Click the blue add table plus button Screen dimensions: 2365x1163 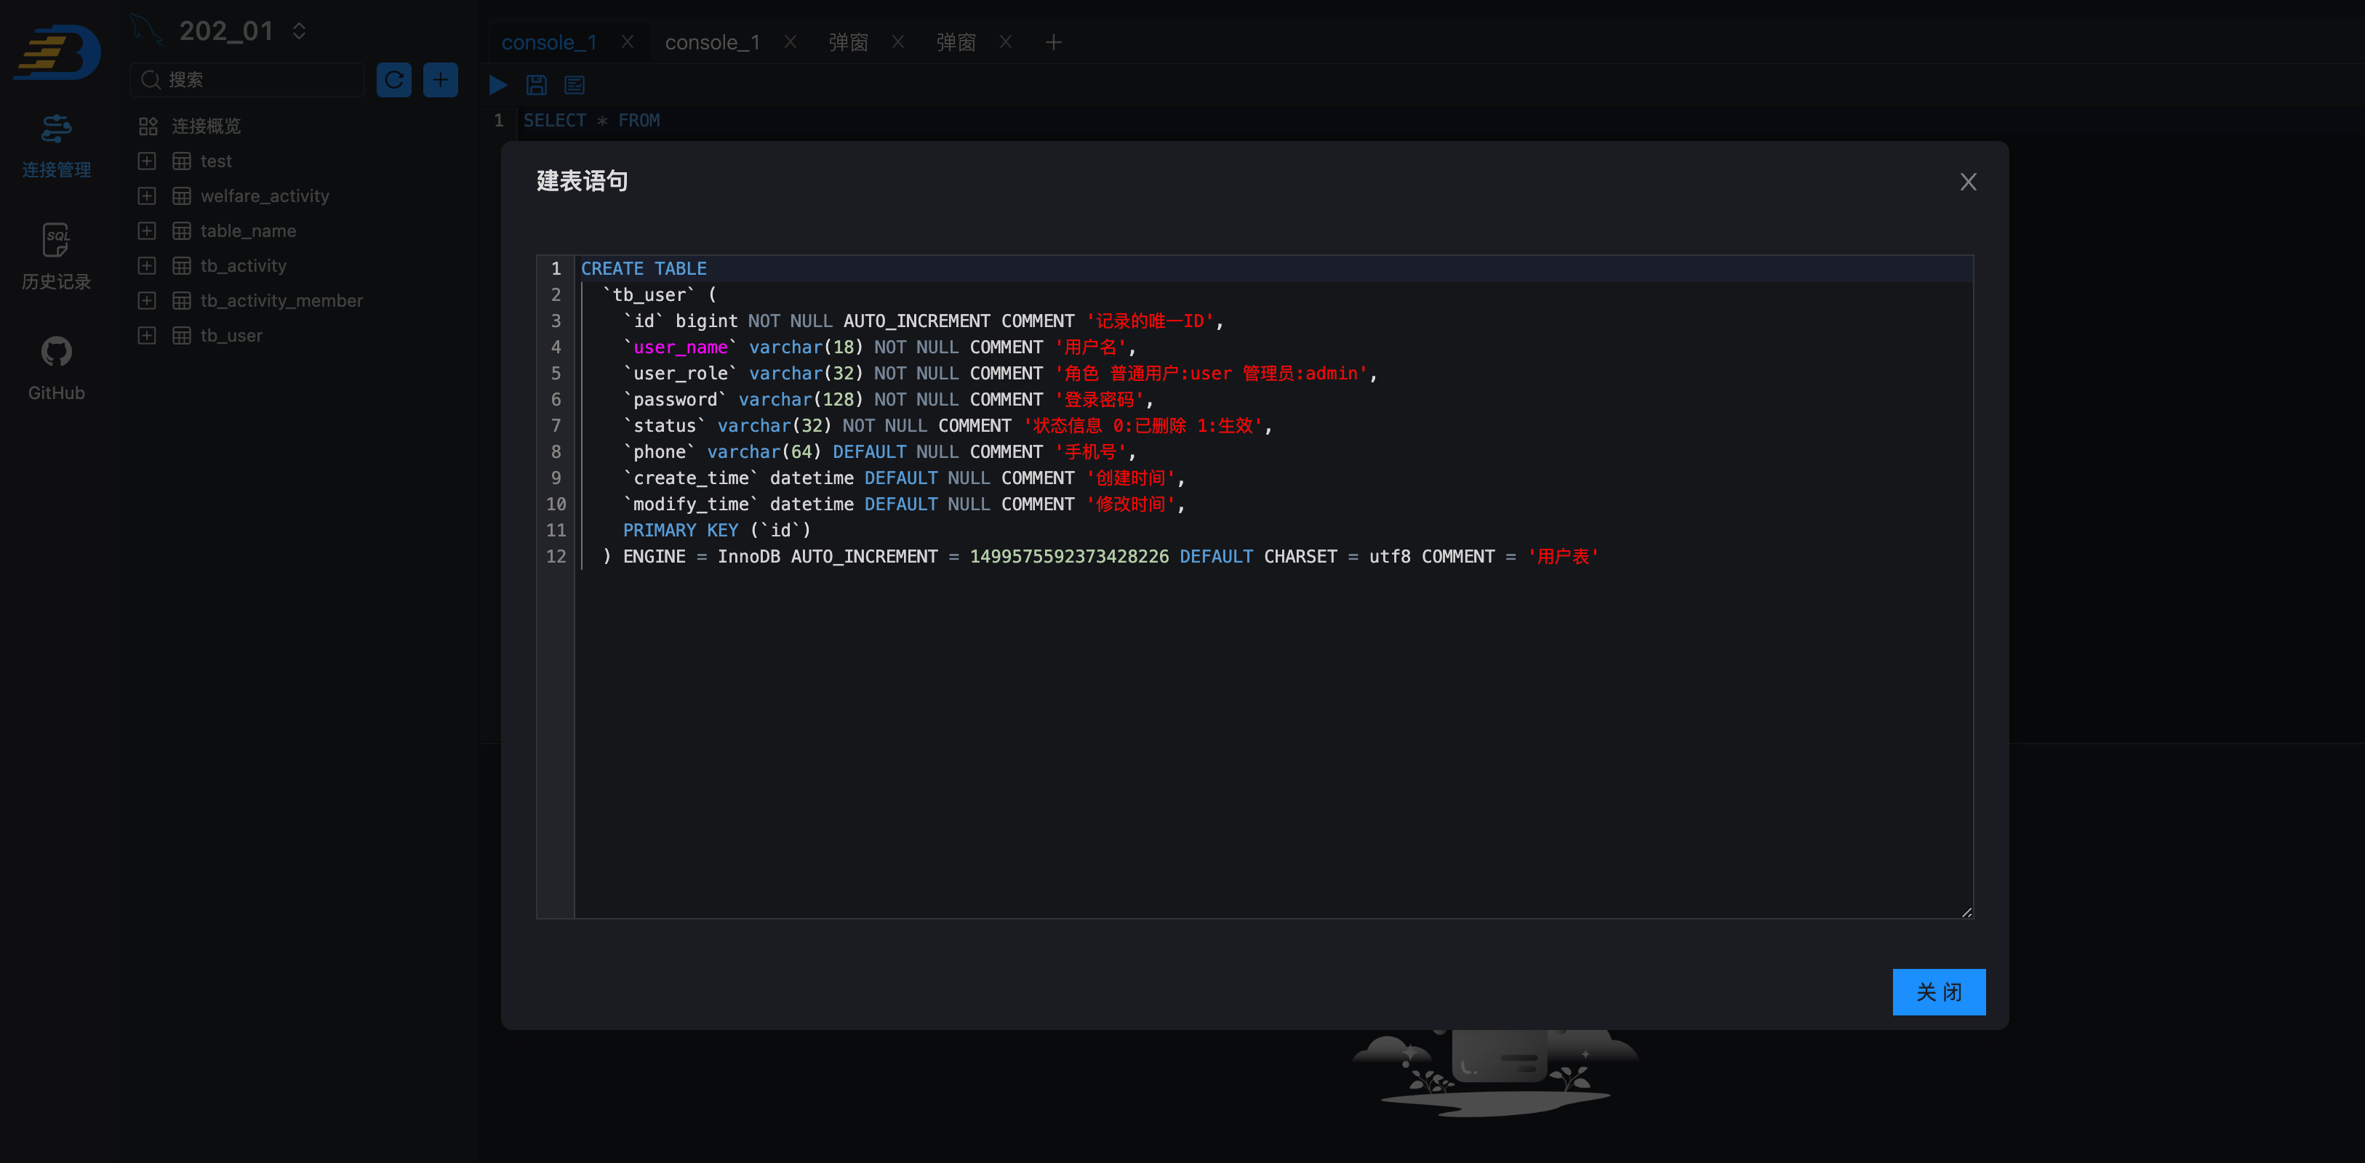[x=441, y=80]
